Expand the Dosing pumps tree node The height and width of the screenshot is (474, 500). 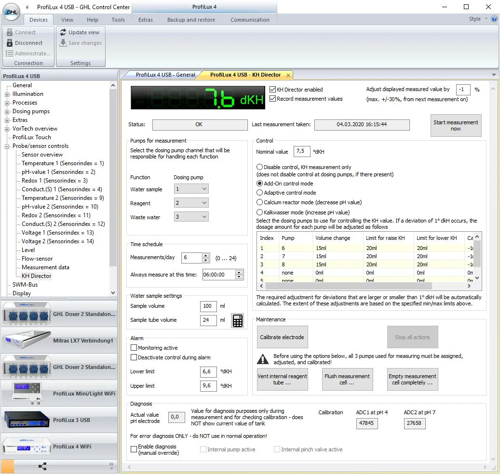[7, 112]
